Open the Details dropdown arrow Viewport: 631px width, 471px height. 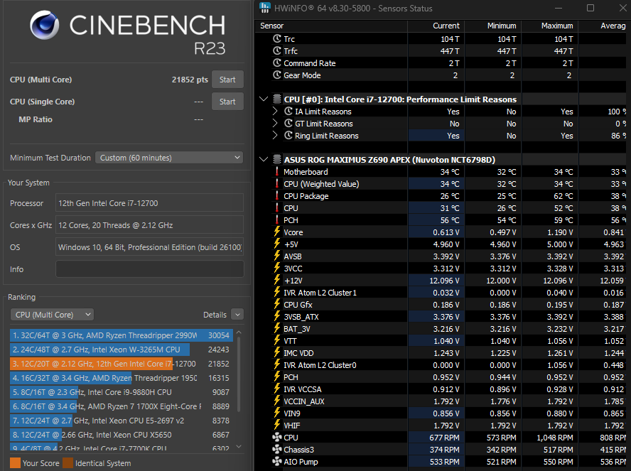[x=238, y=315]
